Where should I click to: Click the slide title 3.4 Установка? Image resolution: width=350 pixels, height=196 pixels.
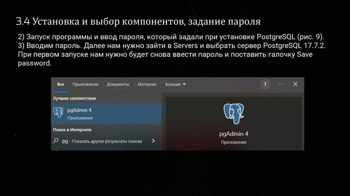point(138,22)
